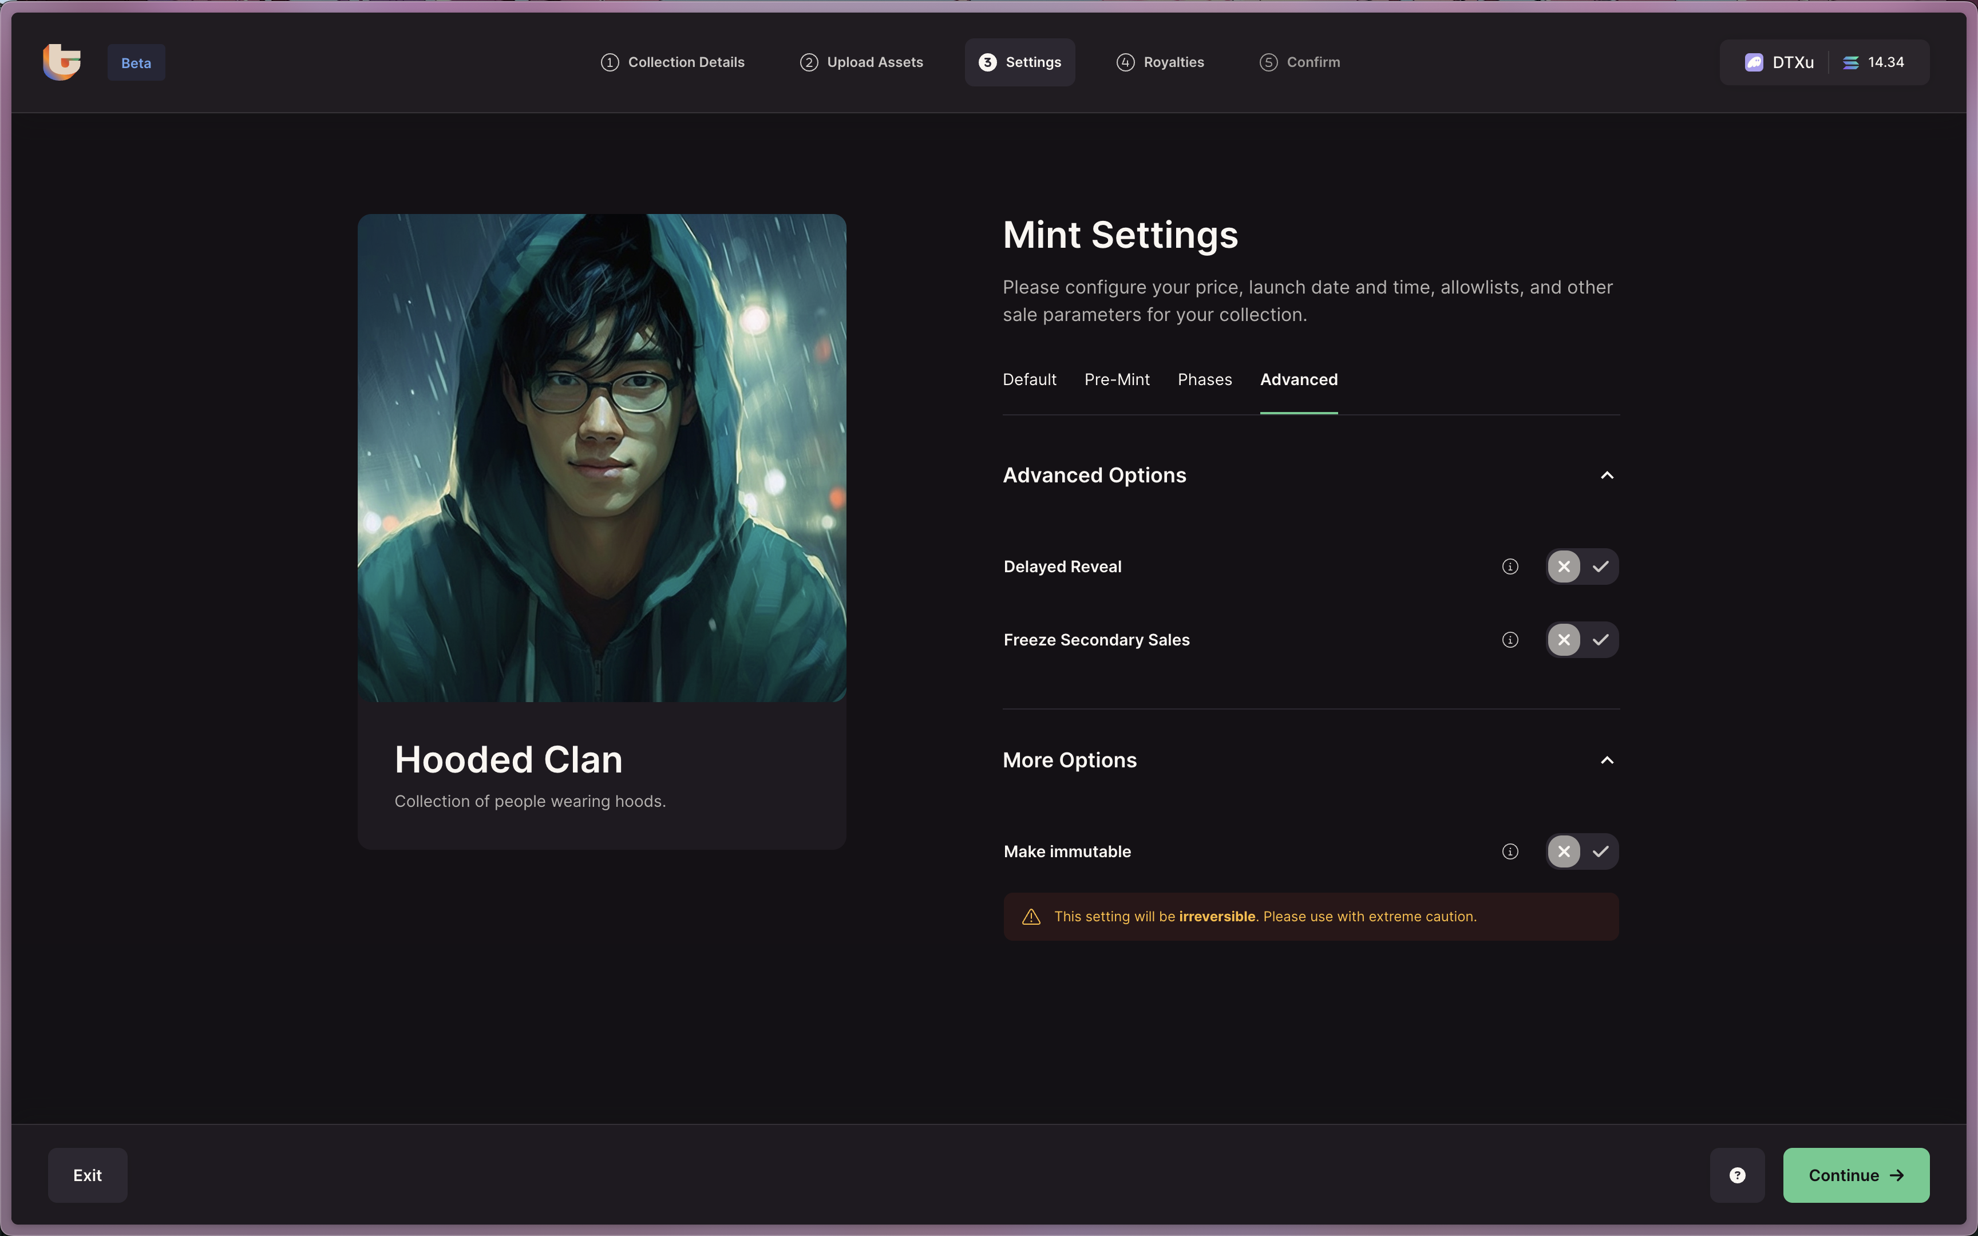Click the irreversible warning triangle icon
Image resolution: width=1978 pixels, height=1236 pixels.
pyautogui.click(x=1031, y=917)
